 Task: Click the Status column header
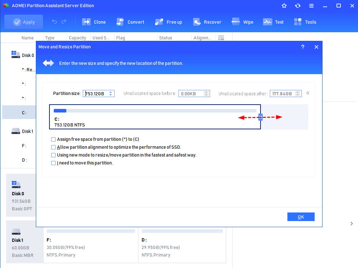166,38
